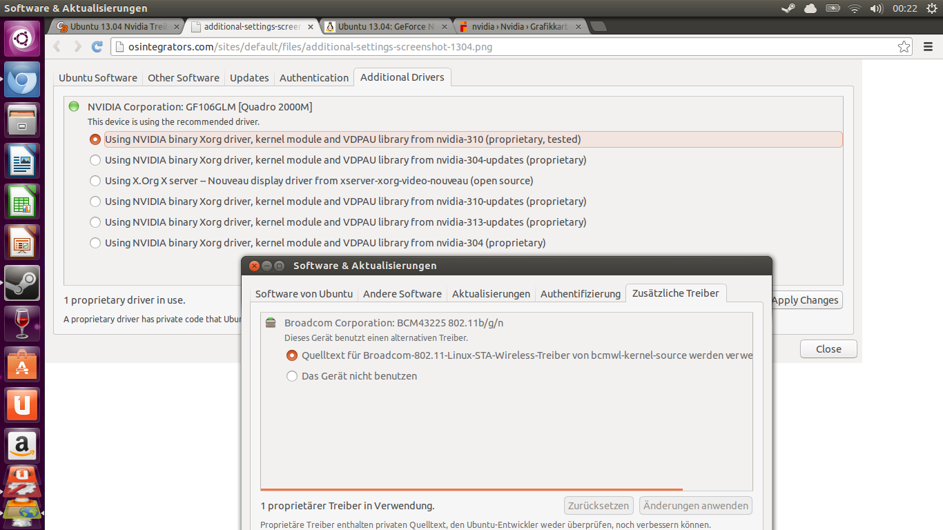
Task: Open the Wine glass launcher icon
Action: 22,324
